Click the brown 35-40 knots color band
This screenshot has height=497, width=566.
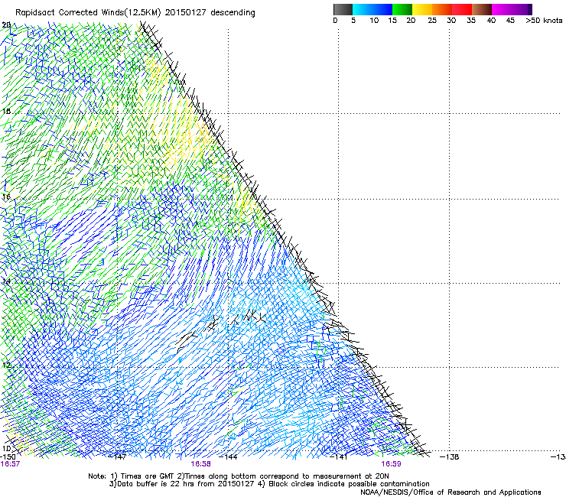(482, 9)
